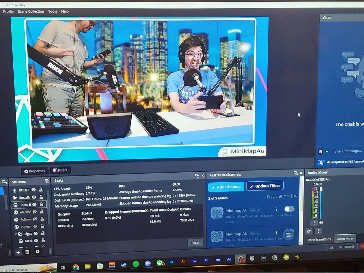Show the Followe source with eye icon
Image resolution: width=364 pixels, height=273 pixels.
tap(35, 219)
